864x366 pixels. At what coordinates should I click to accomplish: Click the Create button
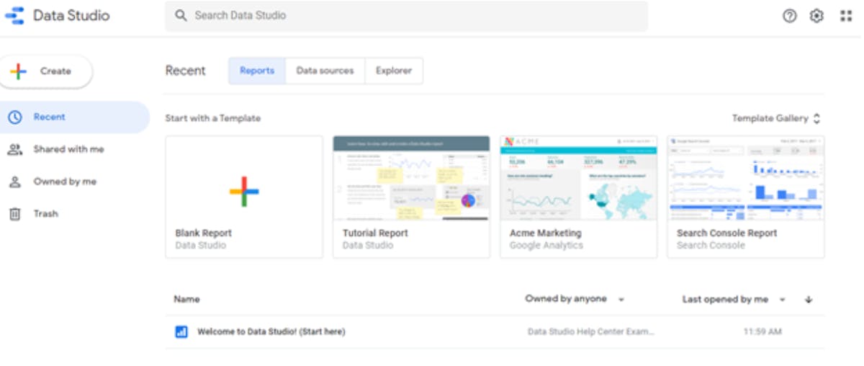[47, 71]
